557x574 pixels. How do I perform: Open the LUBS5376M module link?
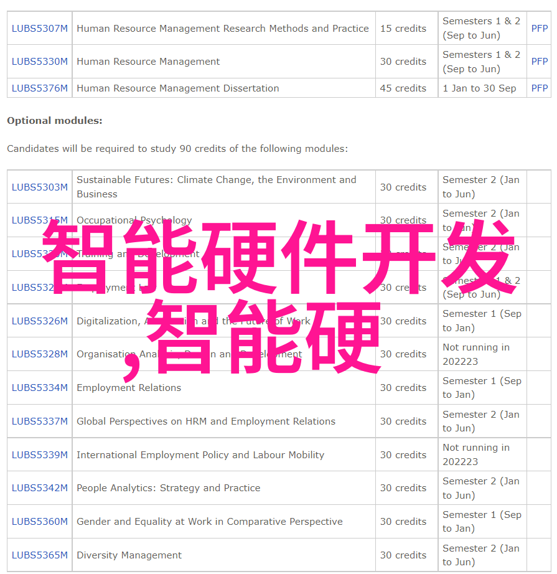point(40,88)
